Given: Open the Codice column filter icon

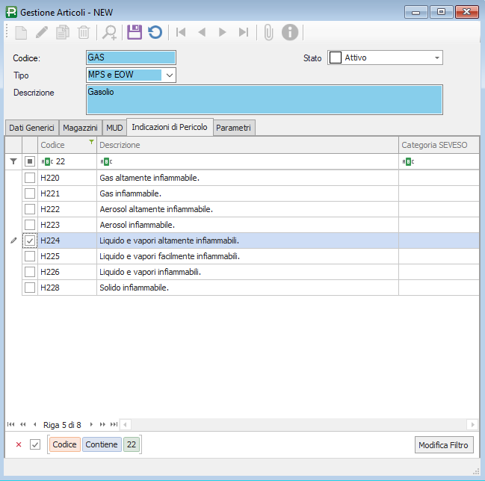Looking at the screenshot, I should [91, 142].
